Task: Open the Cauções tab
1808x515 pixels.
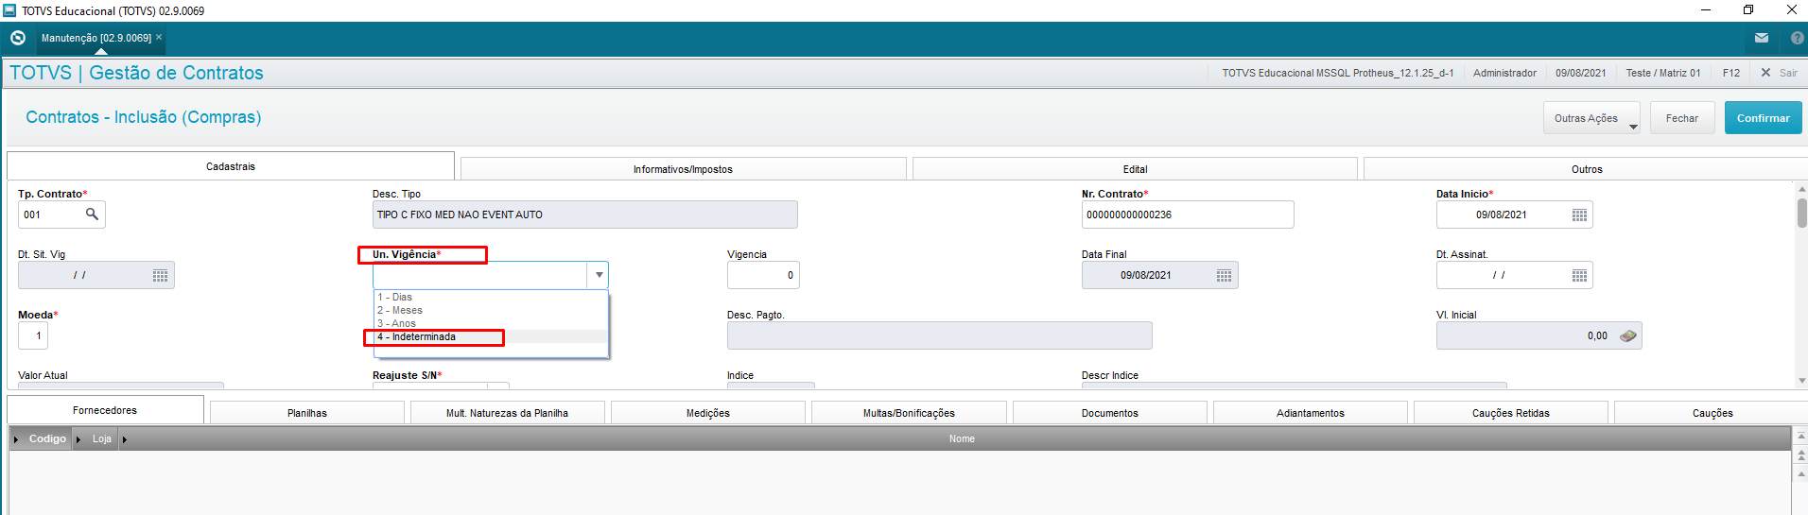Action: 1712,413
